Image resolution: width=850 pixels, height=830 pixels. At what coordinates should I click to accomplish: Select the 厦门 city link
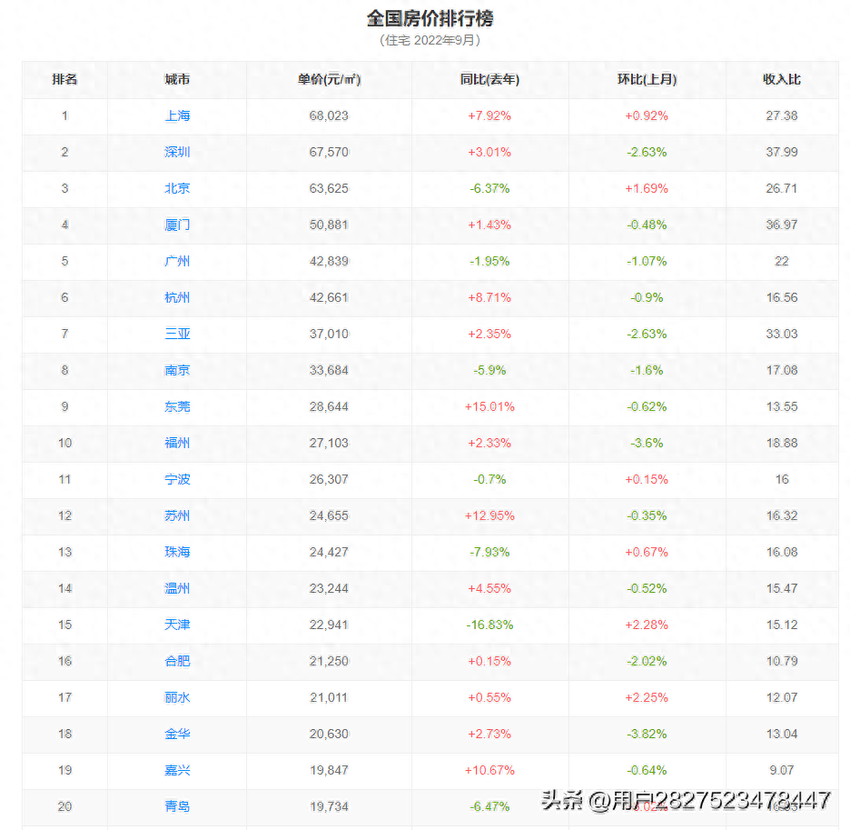tap(177, 225)
